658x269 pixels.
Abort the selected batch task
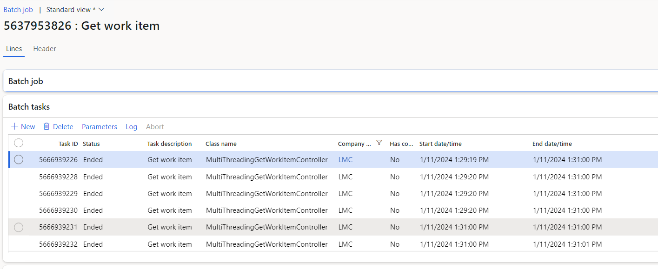coord(155,126)
